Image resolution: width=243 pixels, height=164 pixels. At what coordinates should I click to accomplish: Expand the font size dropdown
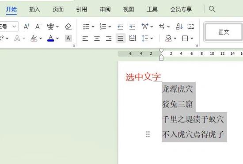click(14, 27)
